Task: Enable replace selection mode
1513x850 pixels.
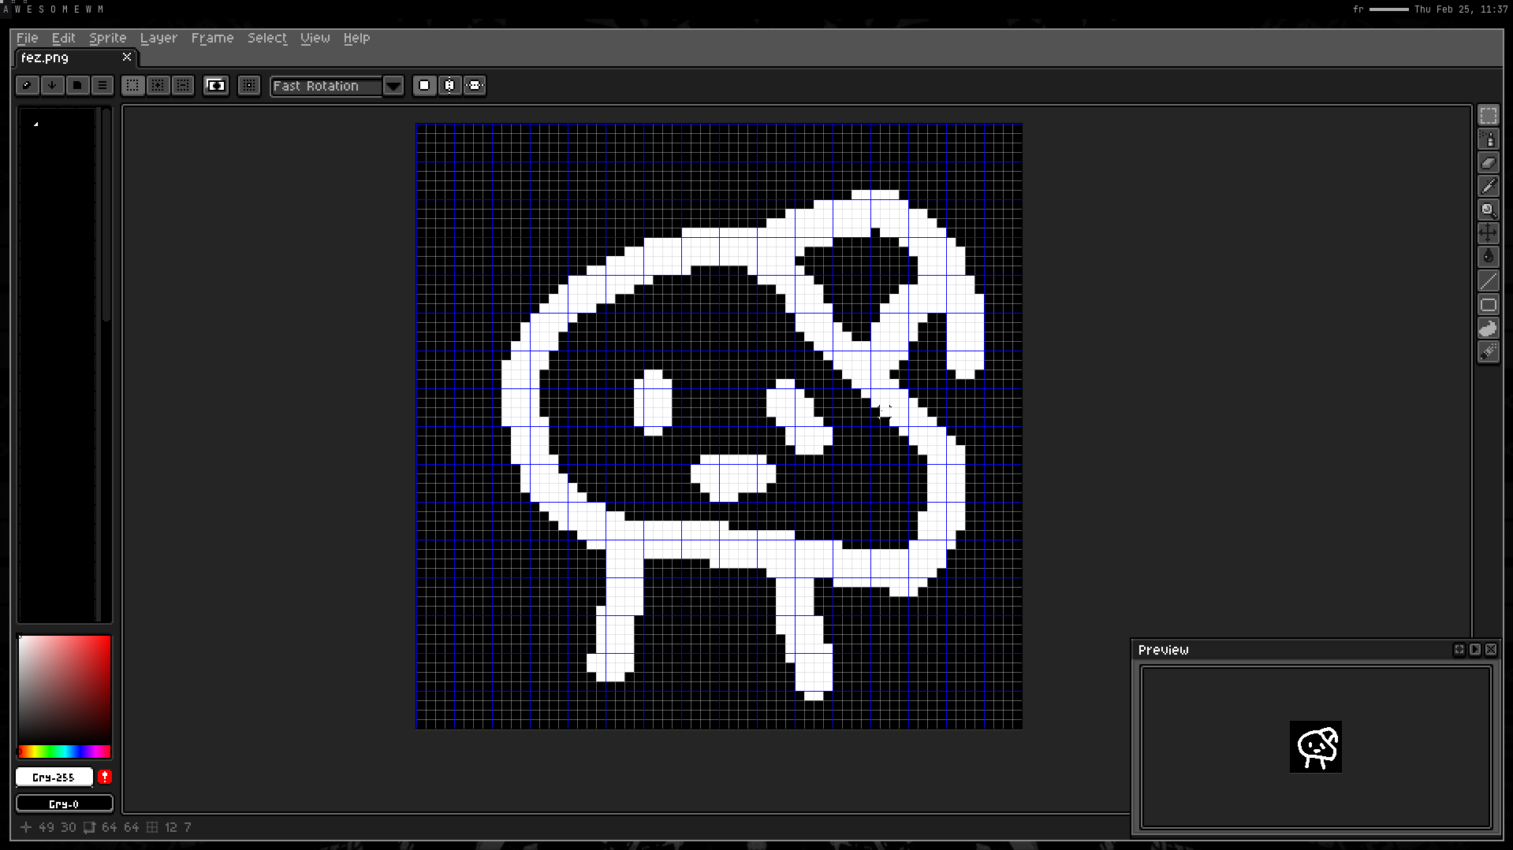Action: coord(132,85)
